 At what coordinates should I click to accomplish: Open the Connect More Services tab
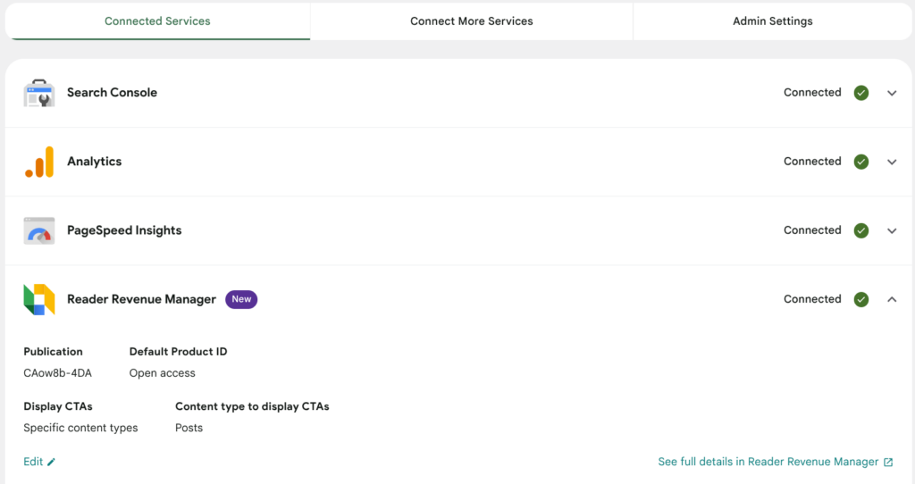coord(472,21)
